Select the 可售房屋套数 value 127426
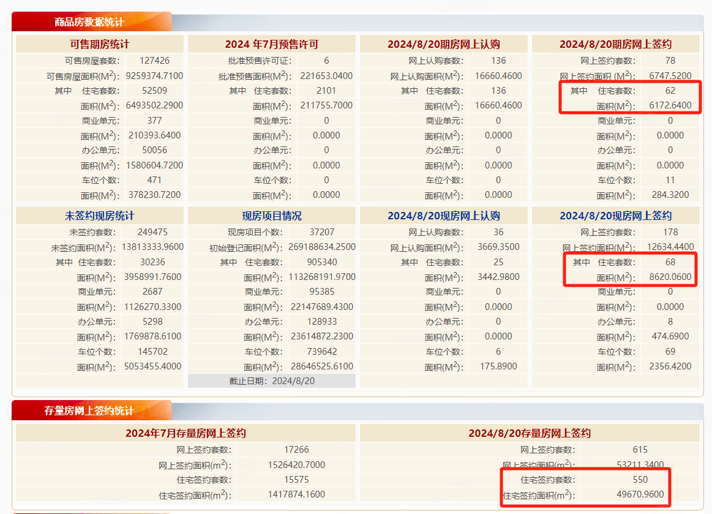The width and height of the screenshot is (712, 514). [x=154, y=61]
